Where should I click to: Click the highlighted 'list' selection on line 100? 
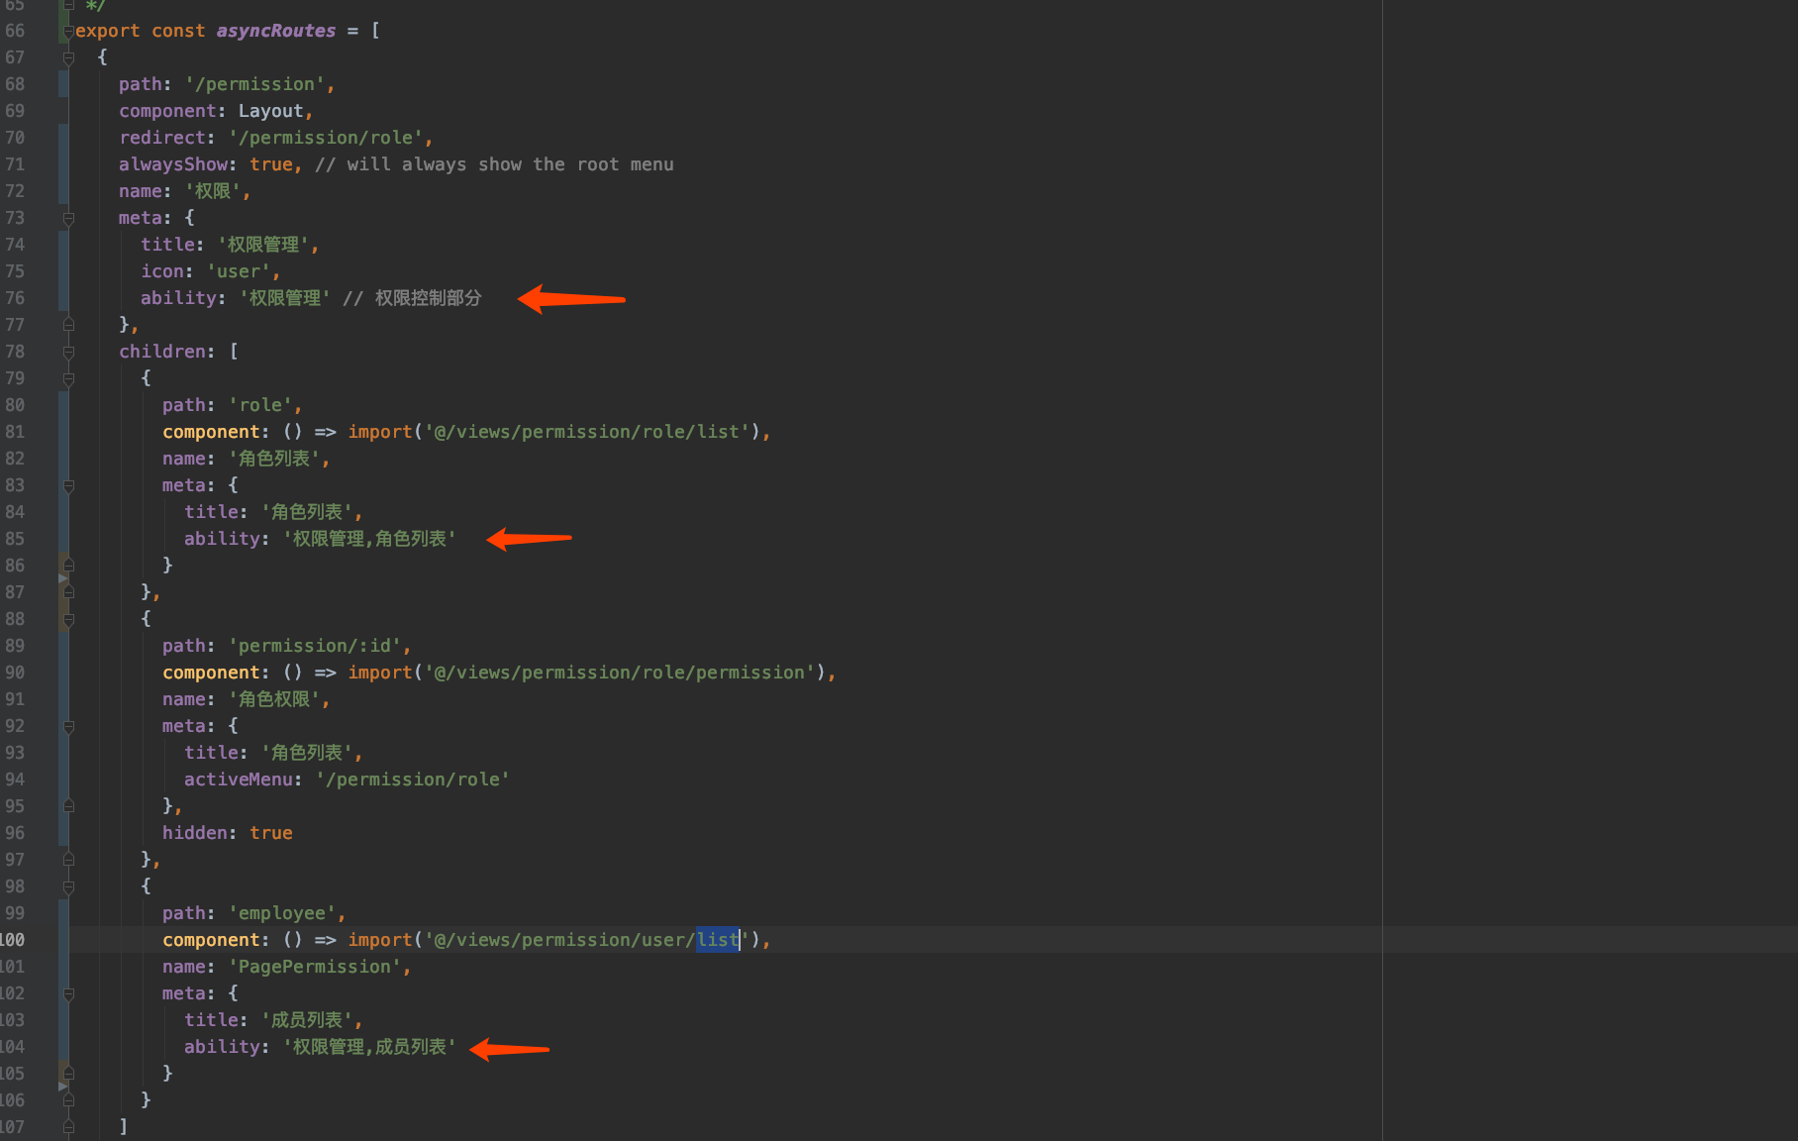718,940
